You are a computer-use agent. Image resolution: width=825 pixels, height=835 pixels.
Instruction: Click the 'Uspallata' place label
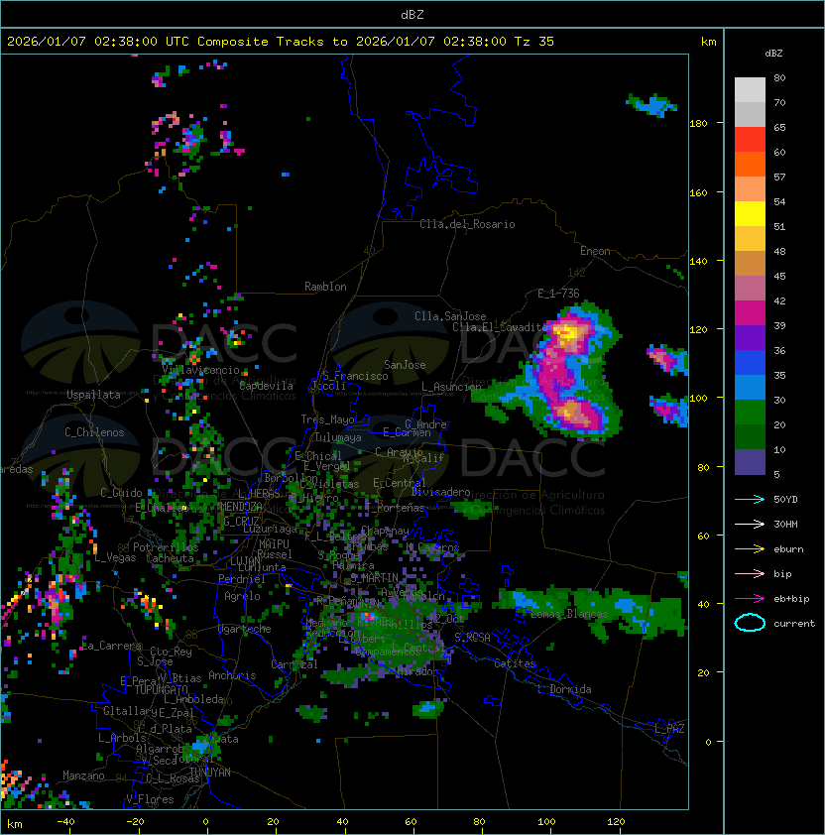click(93, 395)
